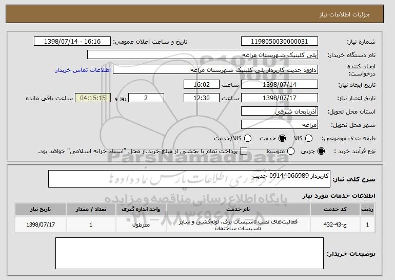Tick the اسناد خزانه اسلامی payment checkbox
The height and width of the screenshot is (280, 395).
click(x=243, y=151)
